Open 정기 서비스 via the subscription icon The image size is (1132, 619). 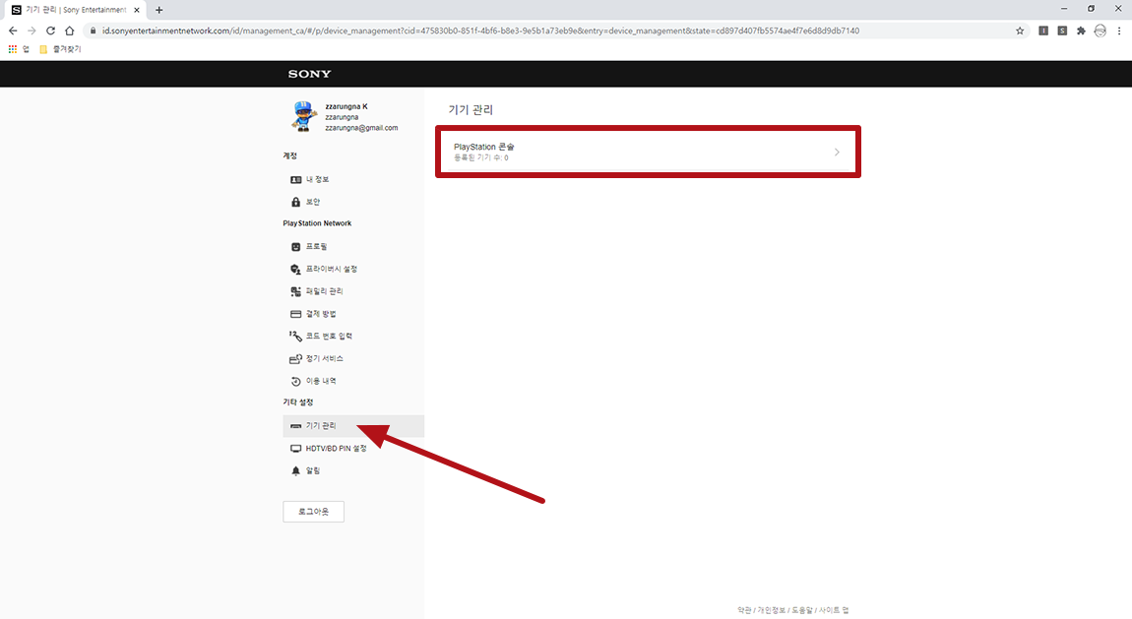tap(295, 358)
